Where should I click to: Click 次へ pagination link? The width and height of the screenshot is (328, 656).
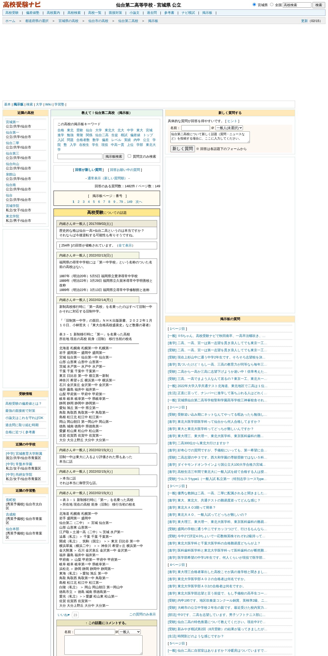click(x=139, y=202)
